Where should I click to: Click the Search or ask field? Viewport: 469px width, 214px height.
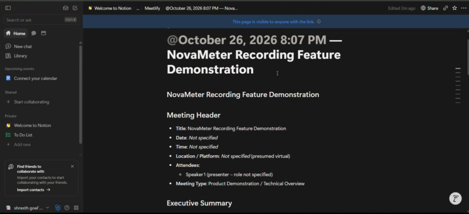click(x=41, y=20)
